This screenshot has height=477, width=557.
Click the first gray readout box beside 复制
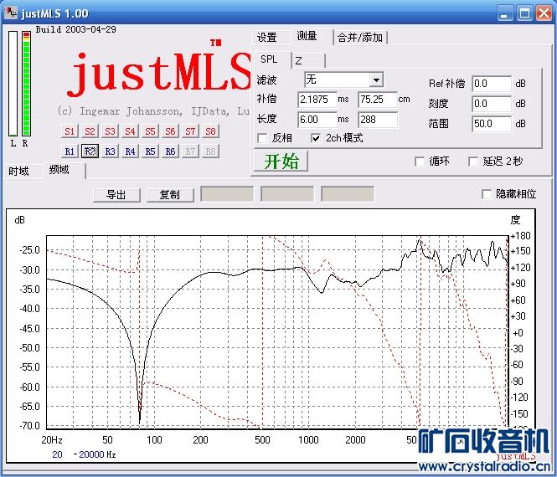pyautogui.click(x=227, y=194)
